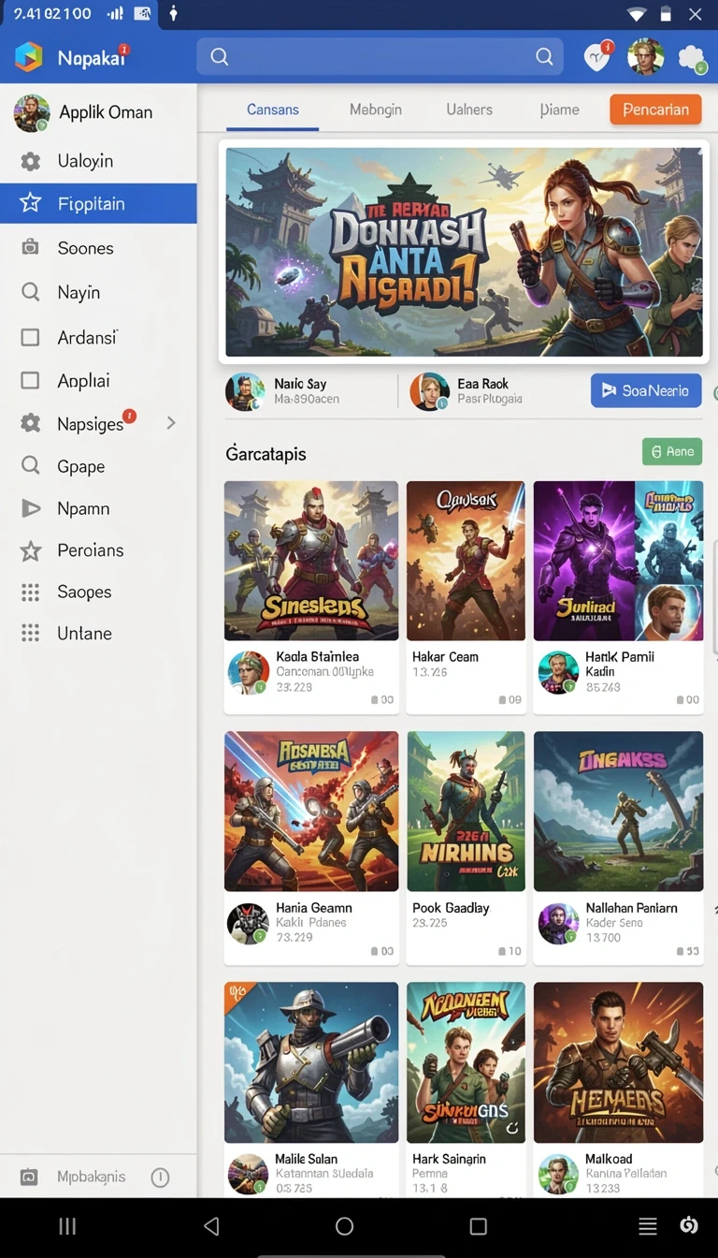
Task: Open Kaala Btaimlea publisher avatar
Action: coord(249,673)
